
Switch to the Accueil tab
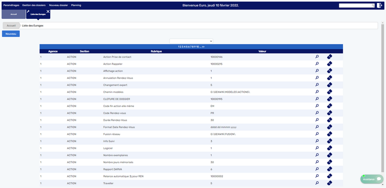pos(13,14)
